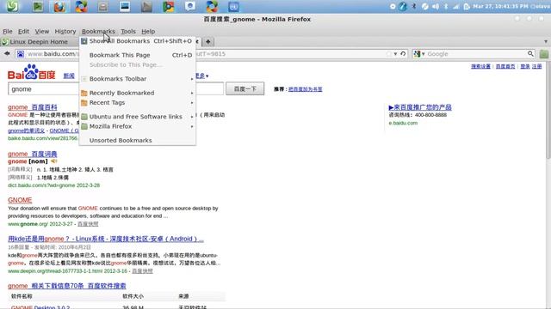Close the Bookmarks menu by clicking Bookmarks

click(x=98, y=31)
